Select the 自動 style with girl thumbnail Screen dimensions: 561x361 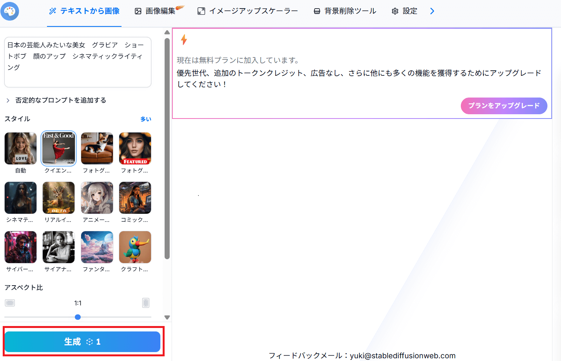pos(21,148)
